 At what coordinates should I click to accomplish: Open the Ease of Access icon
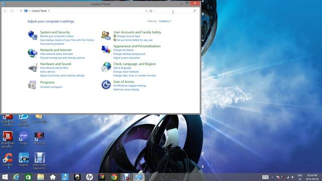click(106, 84)
